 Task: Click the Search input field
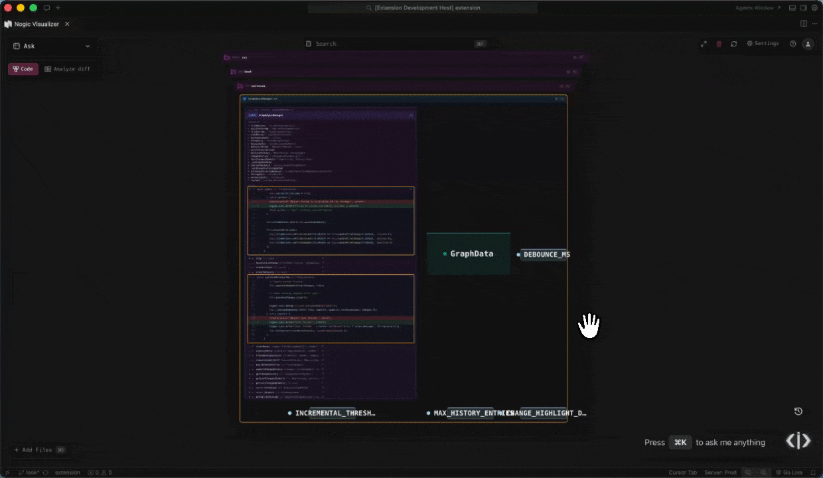coord(397,44)
